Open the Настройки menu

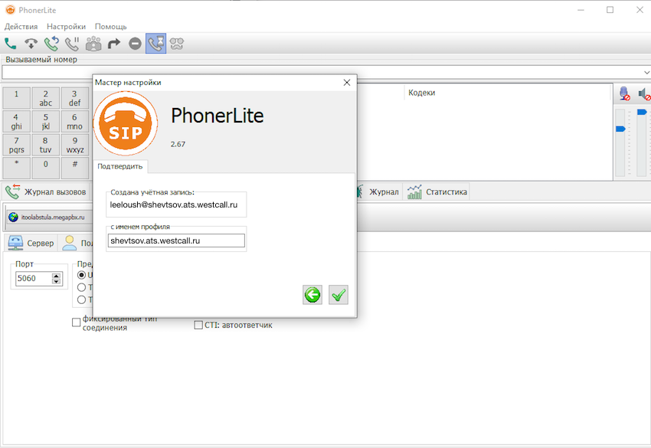click(66, 26)
